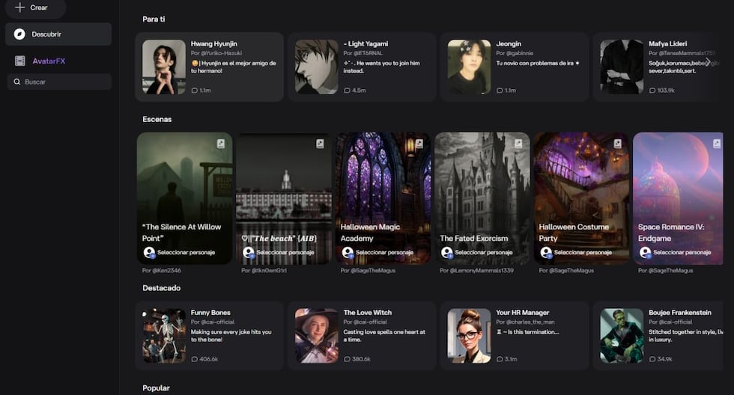Open "The beach" scene card

coord(284,198)
